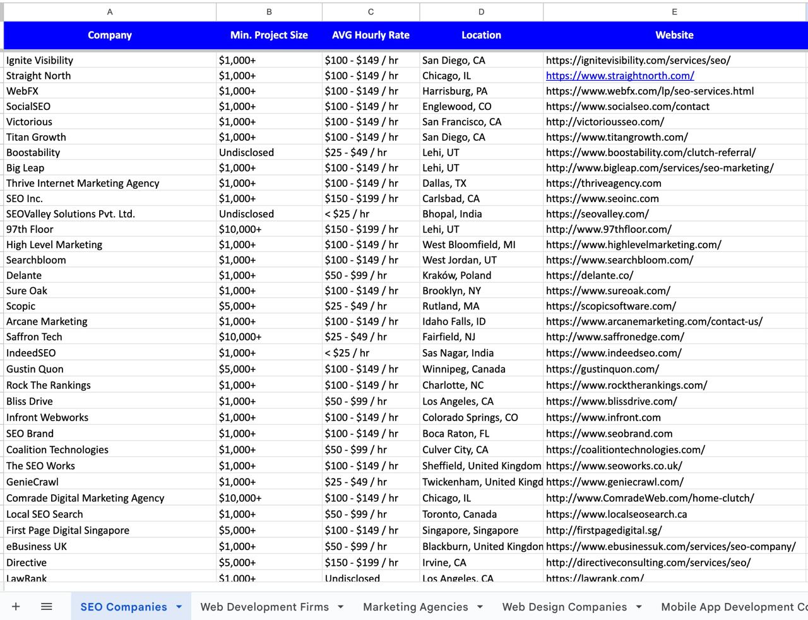Screen dimensions: 808x620
Task: Open the Web Design Companies sheet
Action: click(564, 607)
